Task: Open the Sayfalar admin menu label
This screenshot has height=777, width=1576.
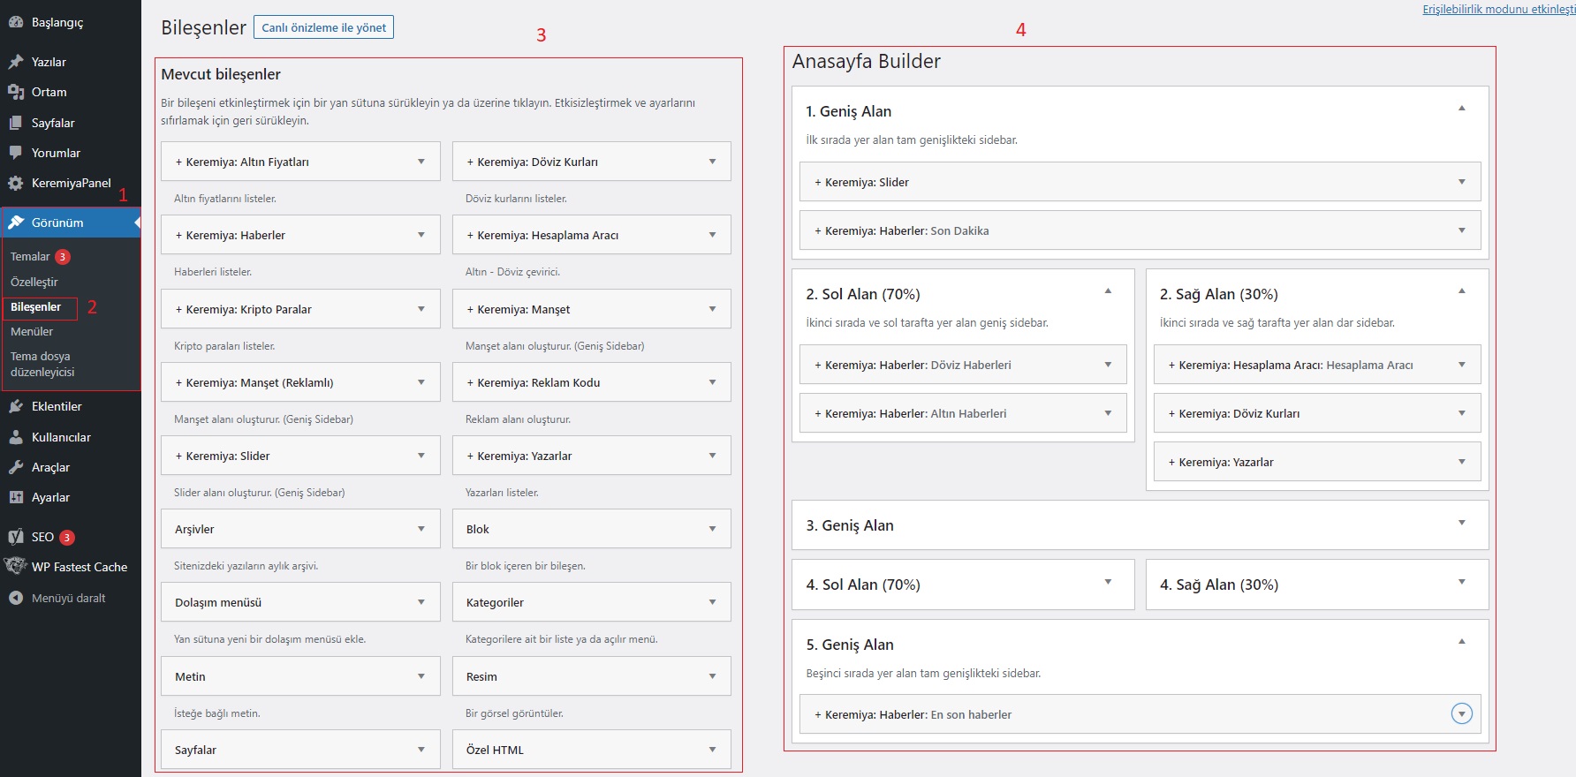Action: (53, 123)
